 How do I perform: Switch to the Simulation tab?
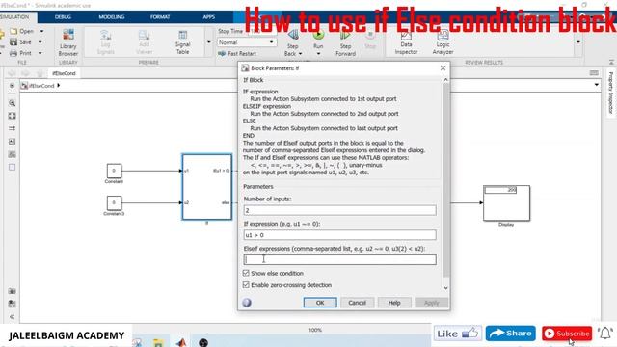click(x=14, y=17)
